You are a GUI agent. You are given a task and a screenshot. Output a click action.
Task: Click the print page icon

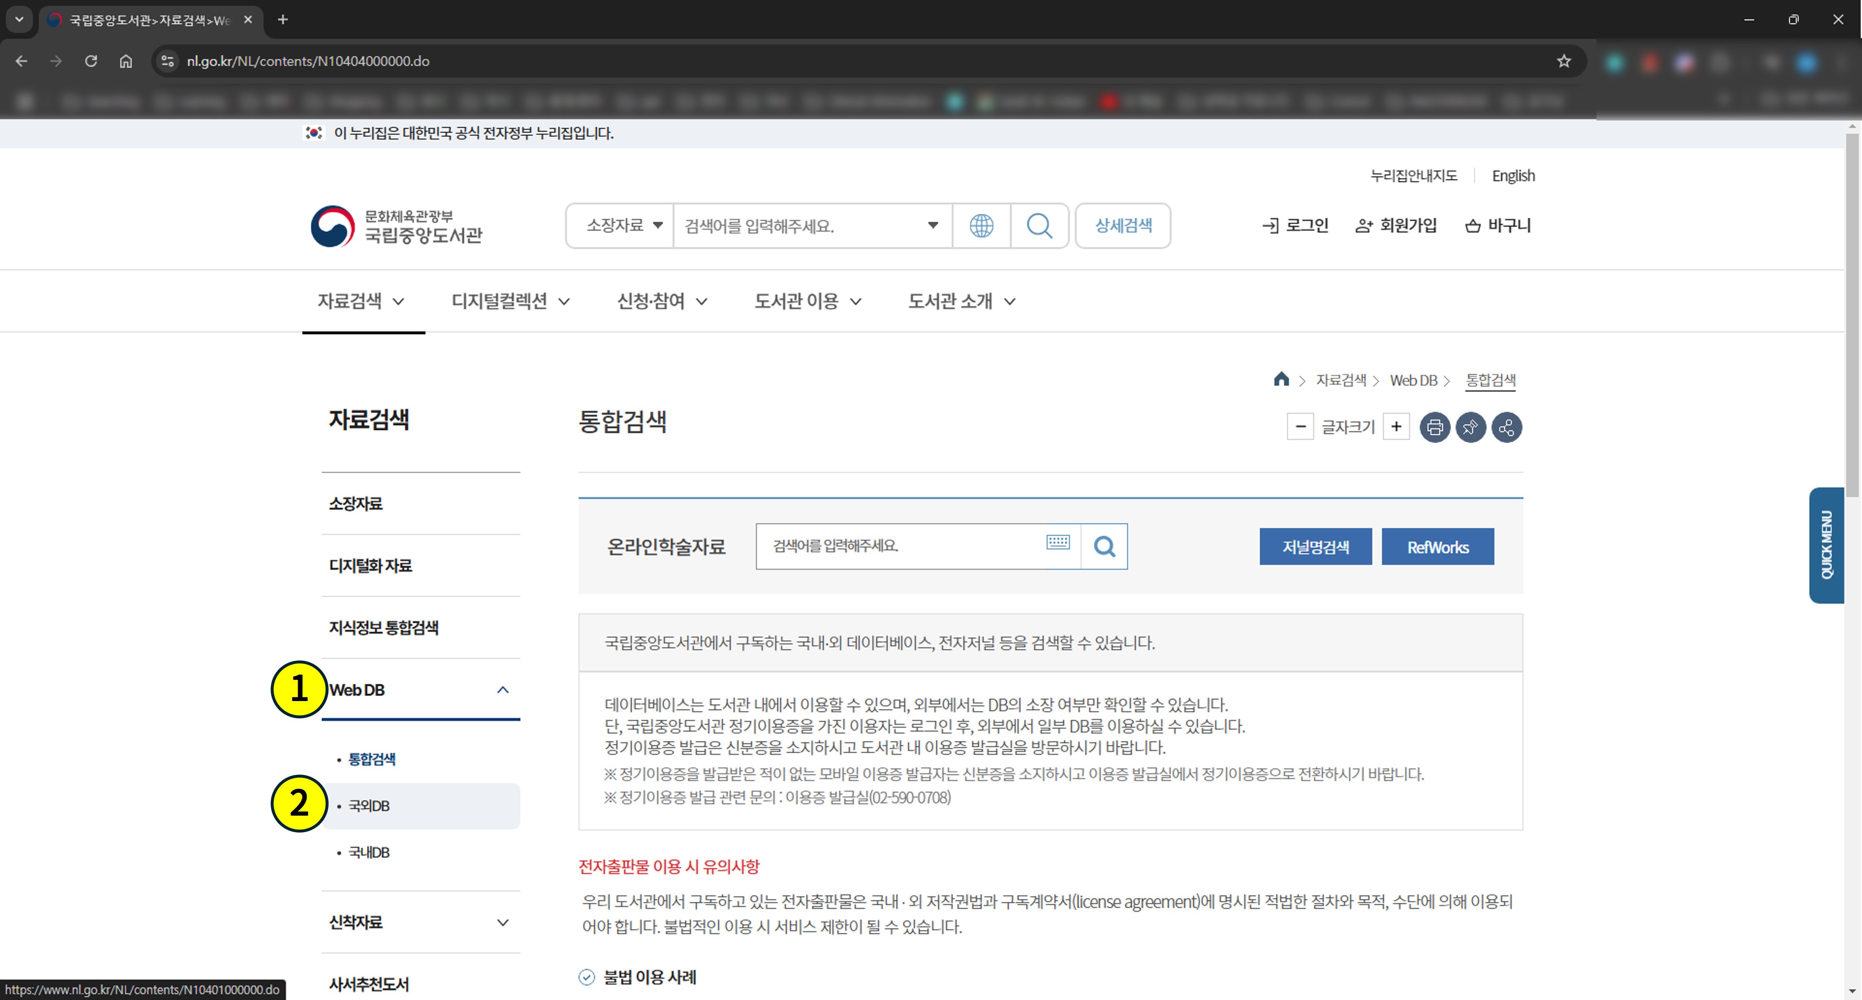[1435, 427]
